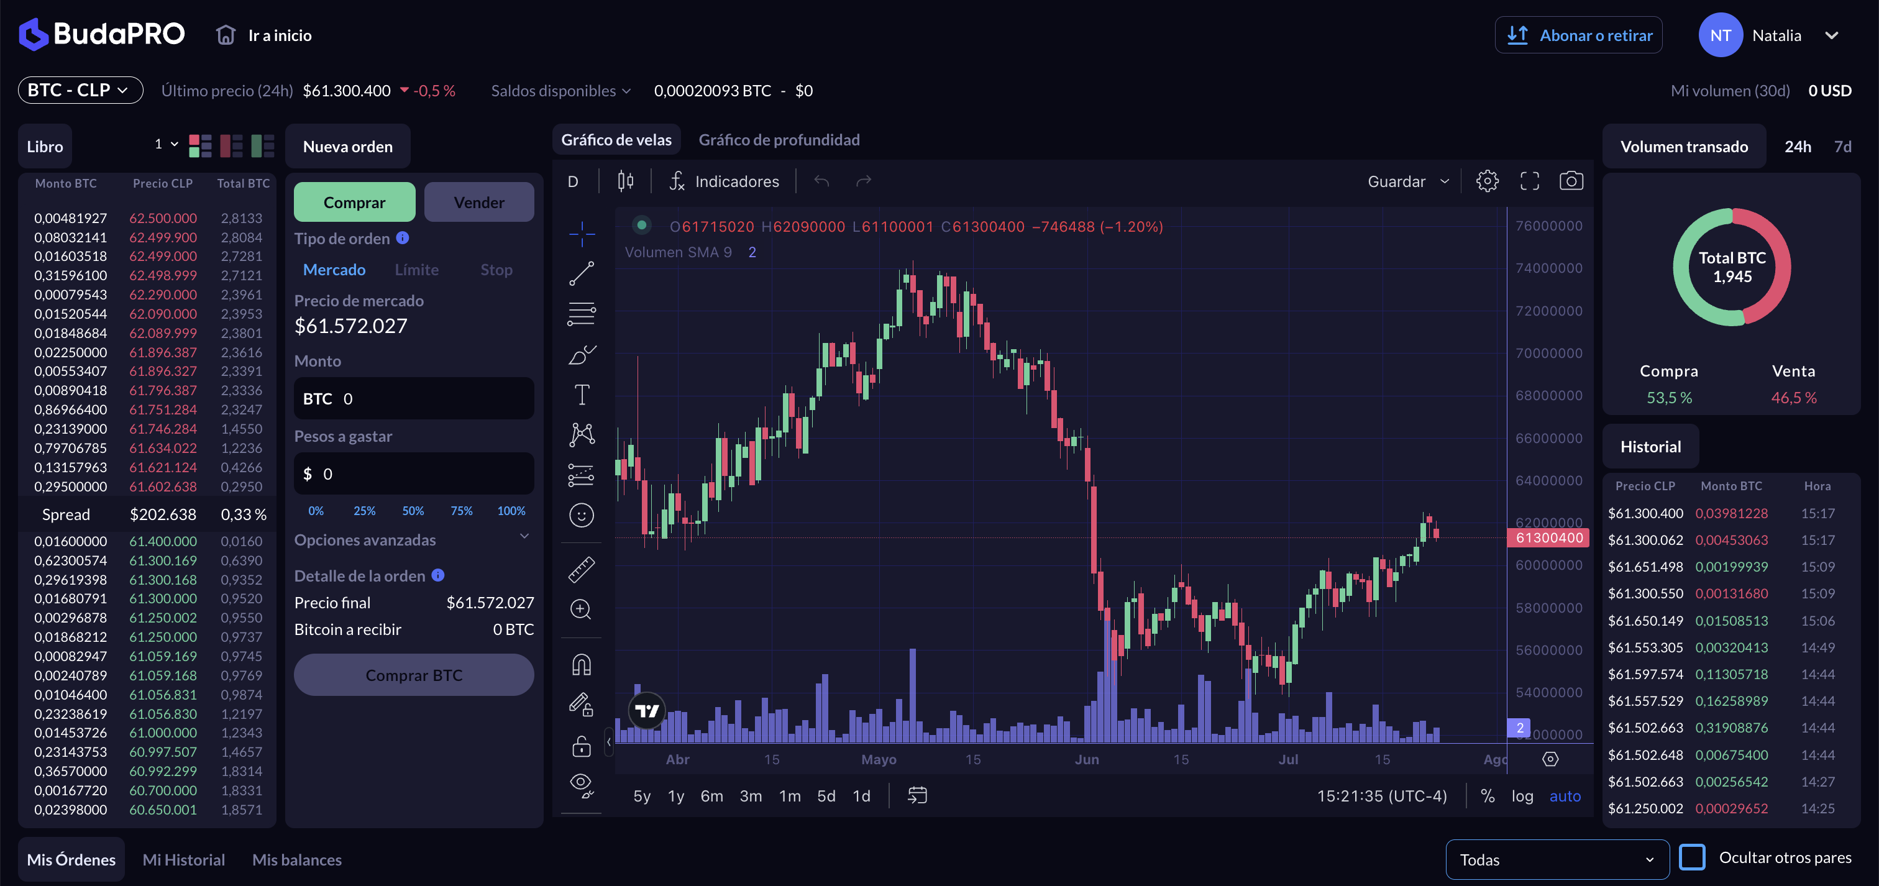The image size is (1879, 886).
Task: Select the Stop order type
Action: tap(496, 269)
